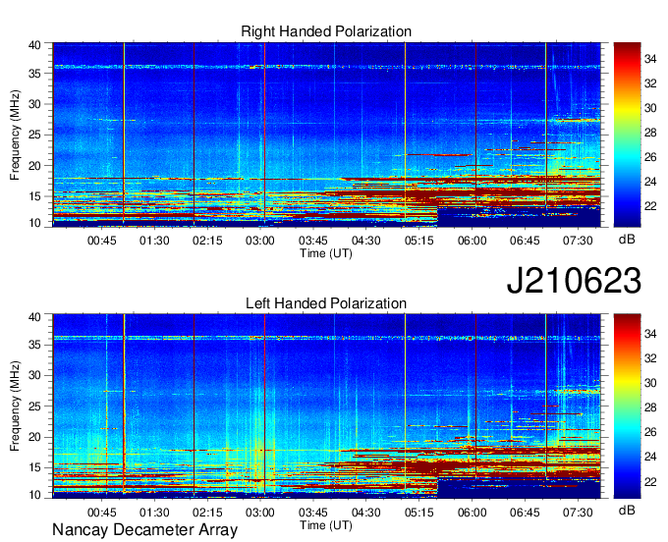Click the 30 dB tick on Left Handed color bar

pos(650,383)
